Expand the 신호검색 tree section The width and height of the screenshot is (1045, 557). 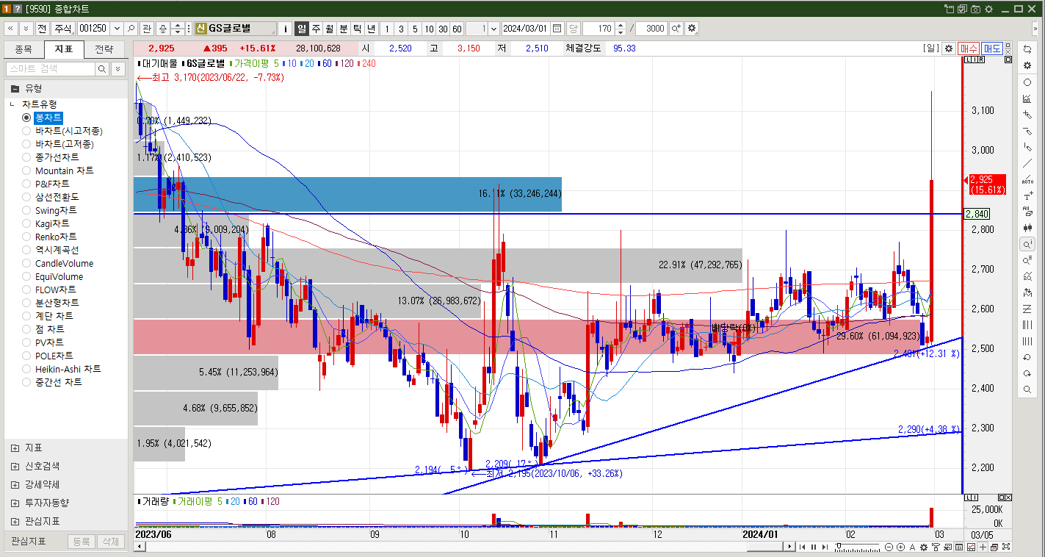15,466
